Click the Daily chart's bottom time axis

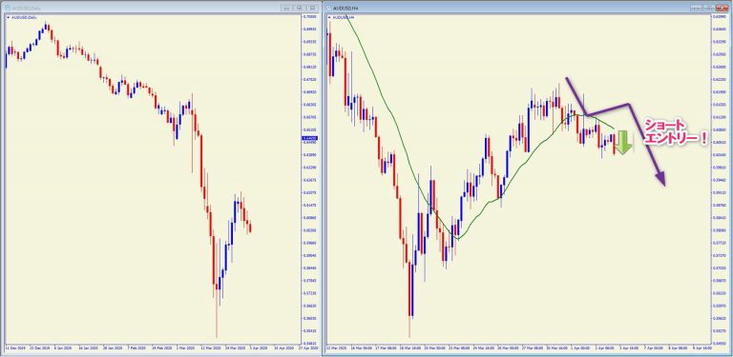coord(152,347)
